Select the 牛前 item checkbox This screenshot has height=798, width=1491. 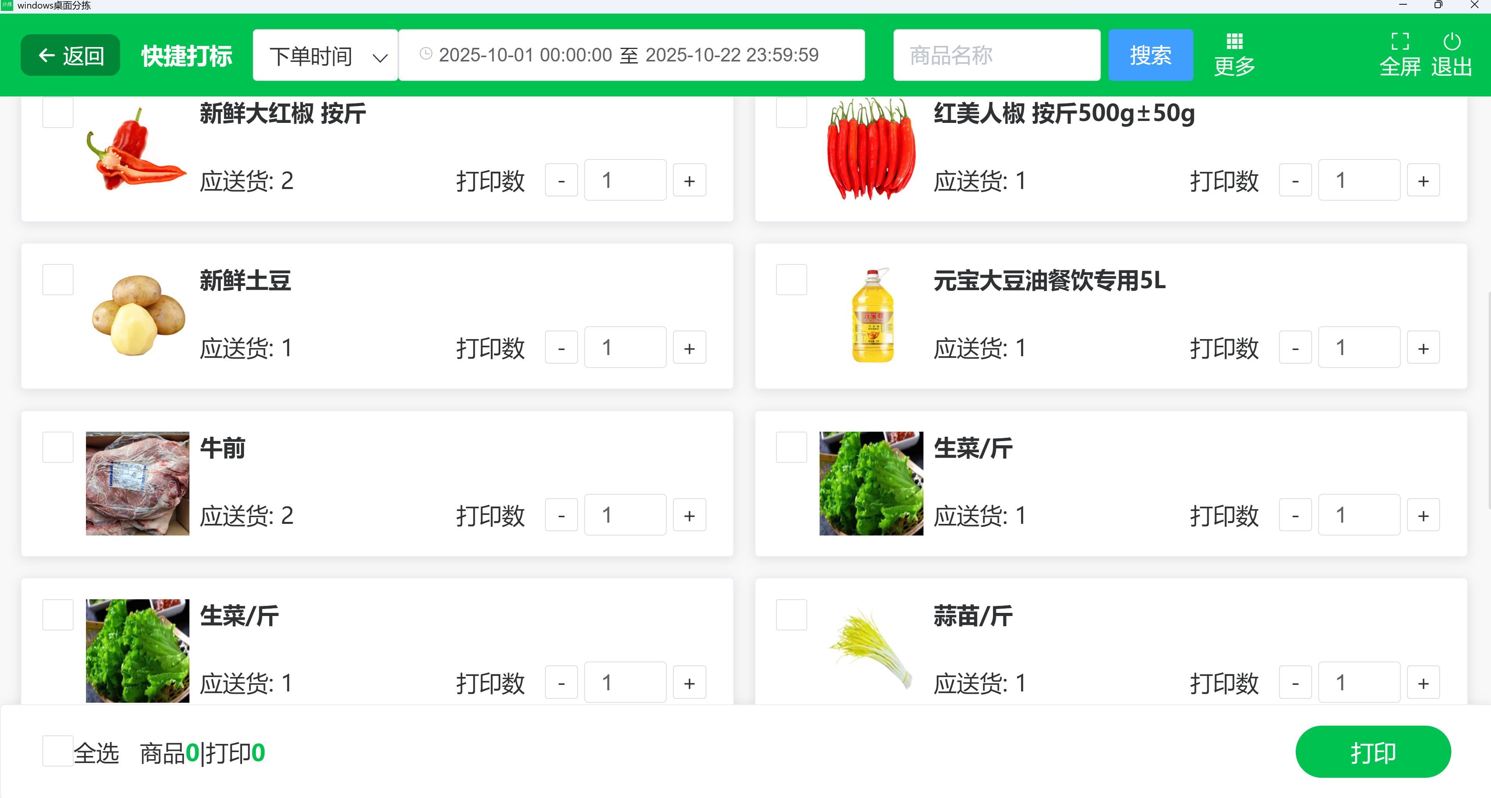coord(58,447)
